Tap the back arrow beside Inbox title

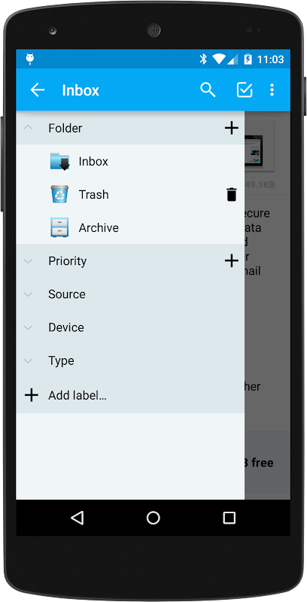tap(38, 90)
